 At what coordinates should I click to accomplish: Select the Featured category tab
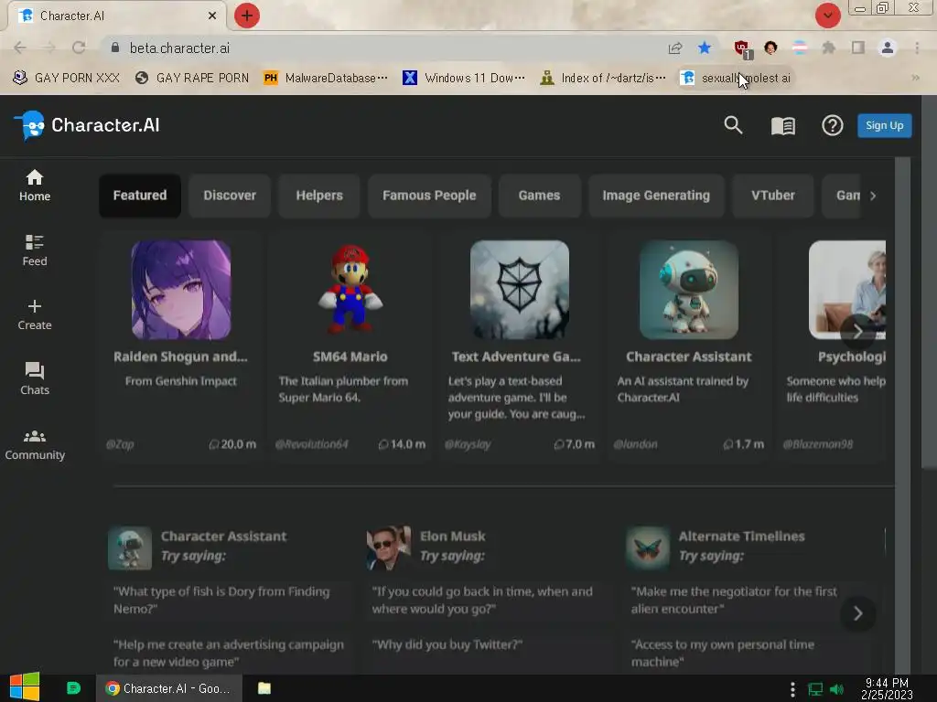(140, 196)
